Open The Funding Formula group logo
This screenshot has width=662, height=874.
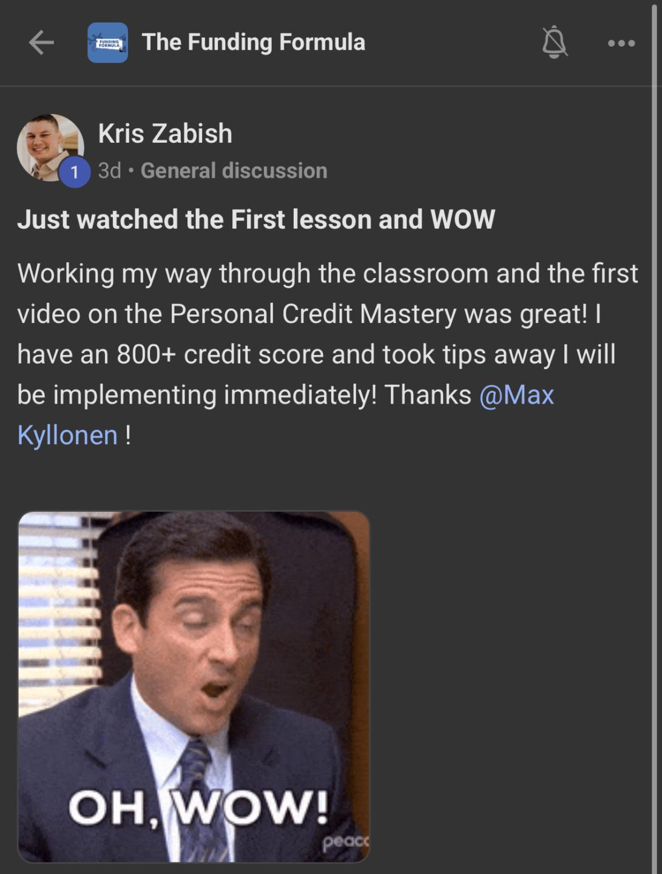pyautogui.click(x=107, y=42)
